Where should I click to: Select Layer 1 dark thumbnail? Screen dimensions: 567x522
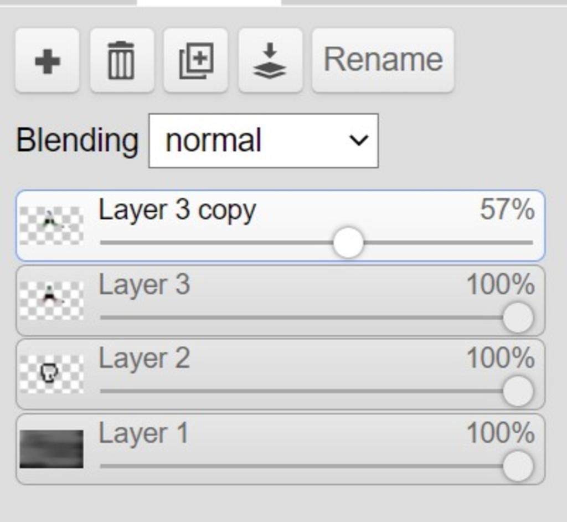pos(51,449)
